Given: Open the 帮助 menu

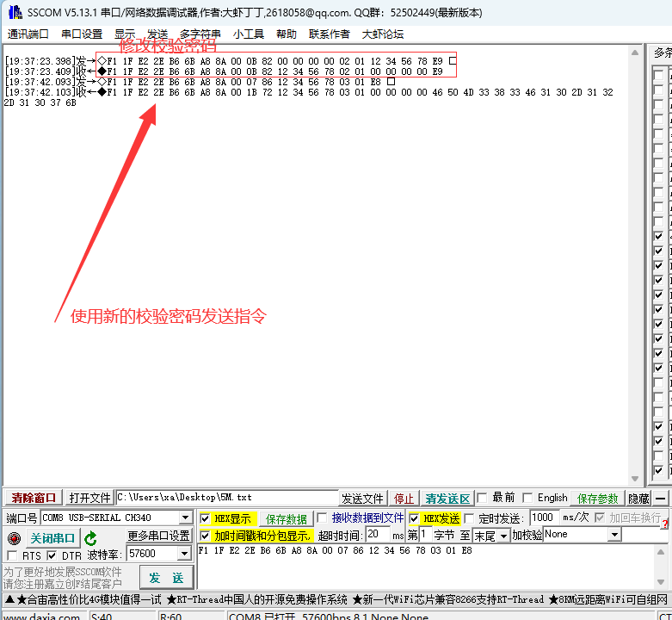Looking at the screenshot, I should coord(287,34).
